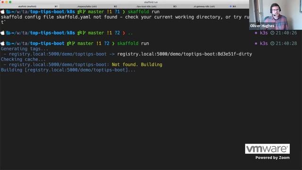Click folder icon in first prompt line
Image resolution: width=302 pixels, height=170 pixels.
point(8,12)
